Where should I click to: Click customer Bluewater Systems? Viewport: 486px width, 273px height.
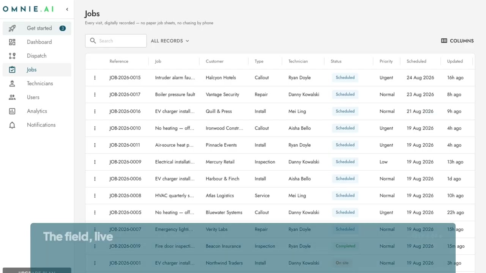tap(224, 213)
